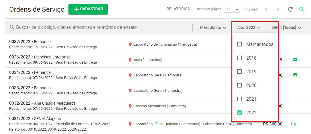Click location pin for Laboratório de Iluminação

[130, 44]
